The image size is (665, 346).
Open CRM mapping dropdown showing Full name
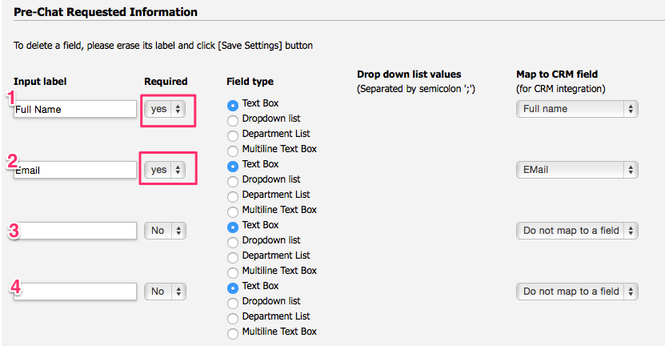pyautogui.click(x=577, y=109)
